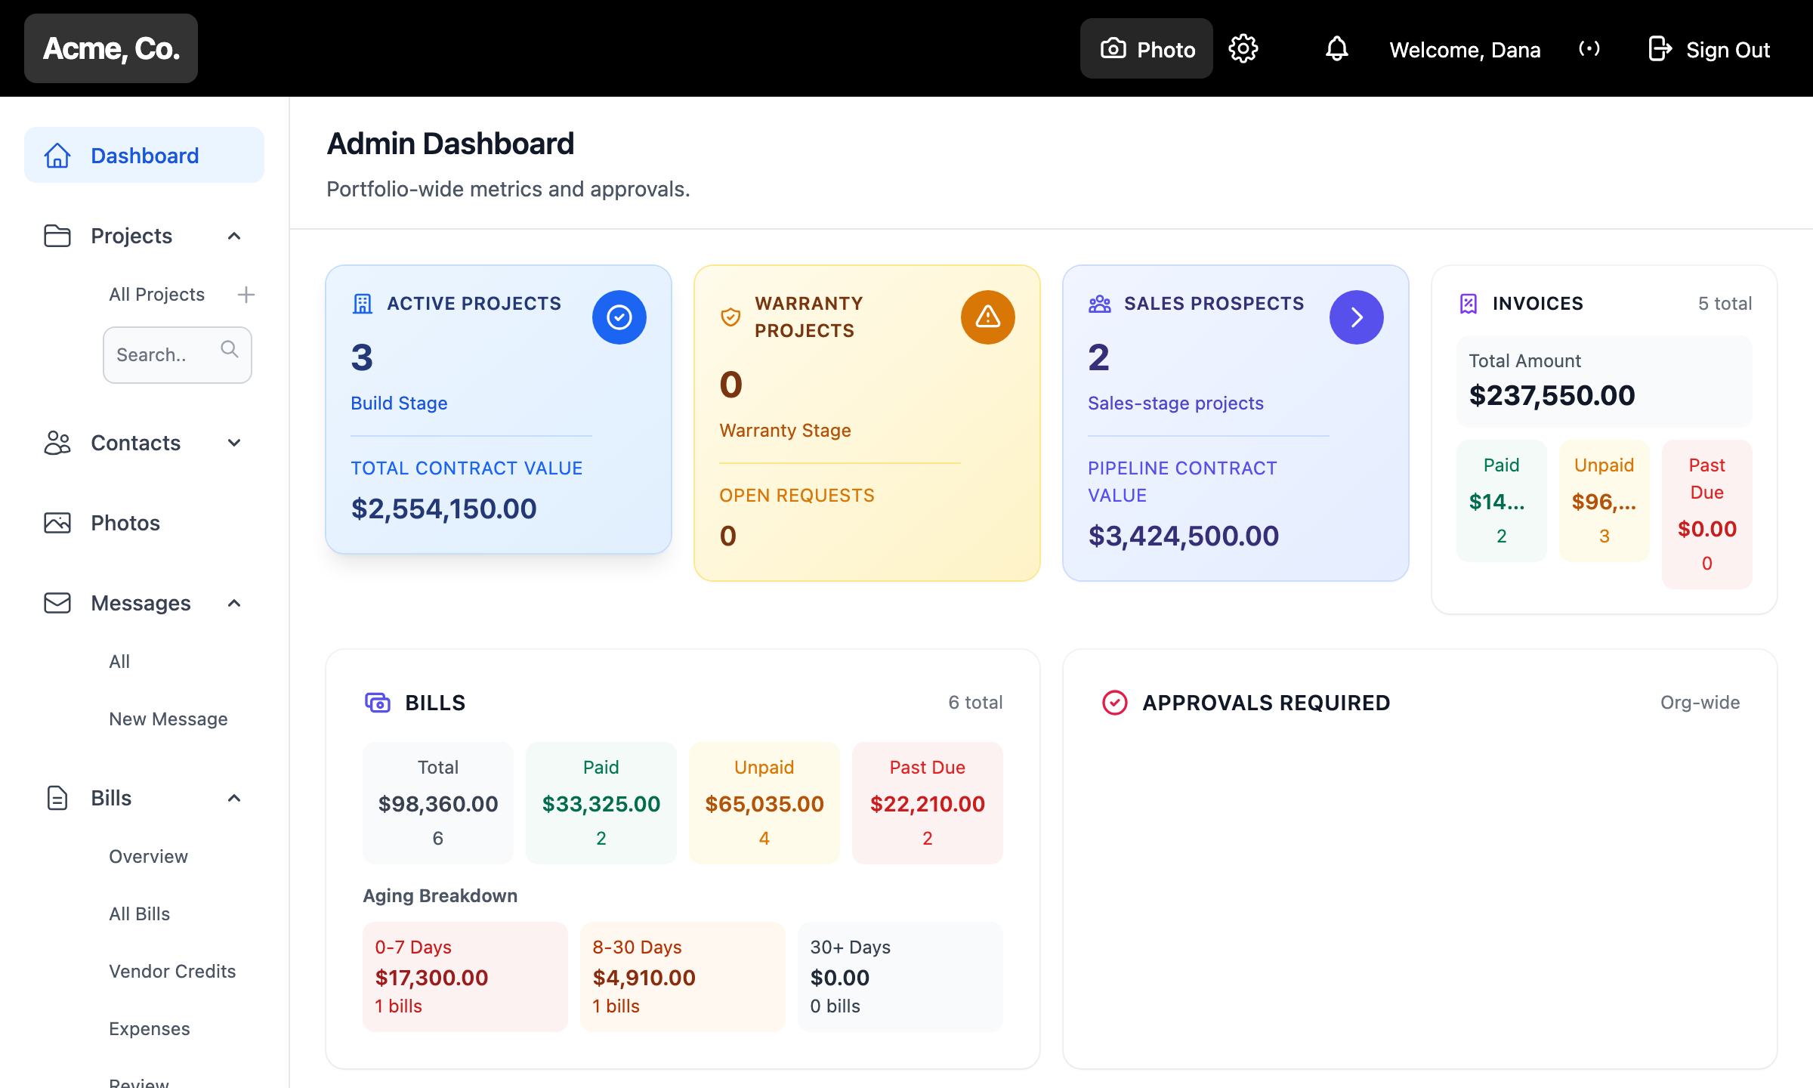1813x1088 pixels.
Task: Click the Unpaid bills tile $65,035.00
Action: [764, 803]
